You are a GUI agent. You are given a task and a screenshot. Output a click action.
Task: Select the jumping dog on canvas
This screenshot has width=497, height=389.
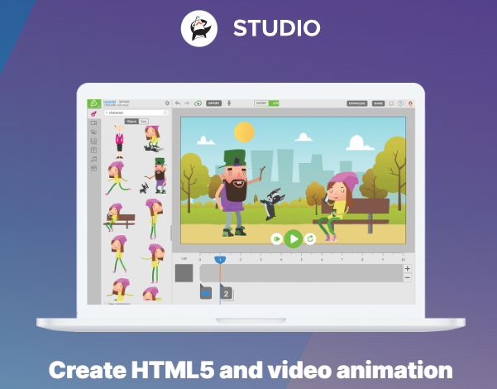[x=273, y=204]
